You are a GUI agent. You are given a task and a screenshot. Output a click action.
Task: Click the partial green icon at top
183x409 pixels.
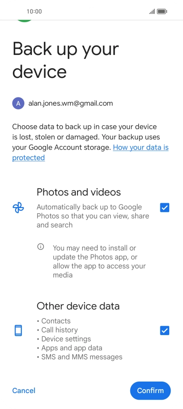(24, 21)
